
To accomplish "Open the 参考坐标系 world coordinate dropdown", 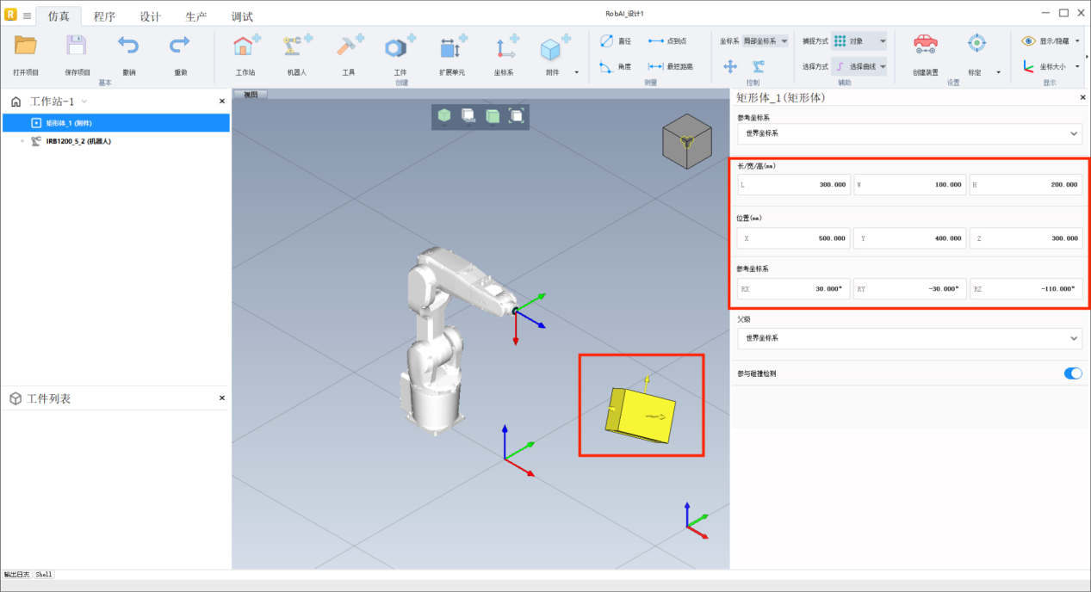I will (909, 133).
